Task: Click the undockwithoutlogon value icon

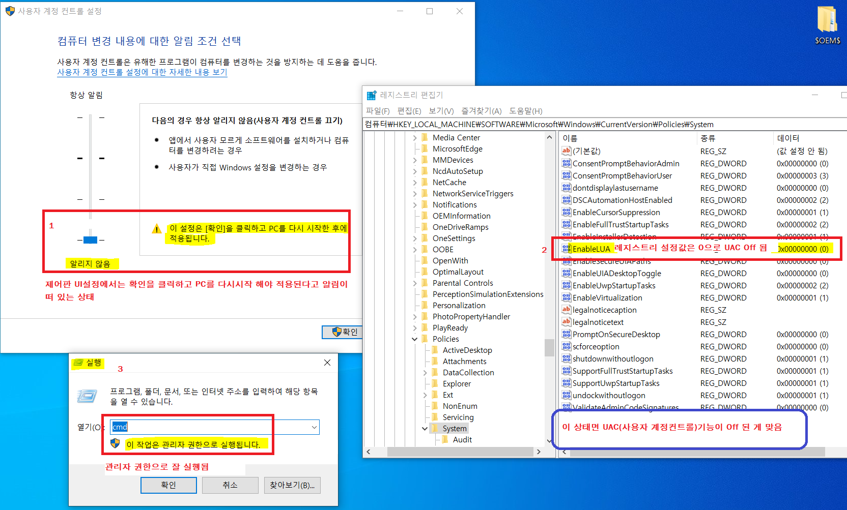Action: pos(566,395)
